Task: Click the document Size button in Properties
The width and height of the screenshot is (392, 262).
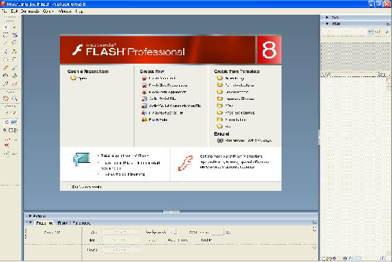Action: [121, 232]
